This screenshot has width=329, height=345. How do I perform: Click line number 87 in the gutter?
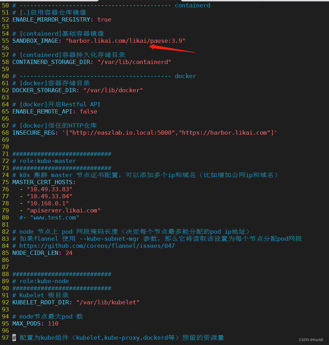5,267
